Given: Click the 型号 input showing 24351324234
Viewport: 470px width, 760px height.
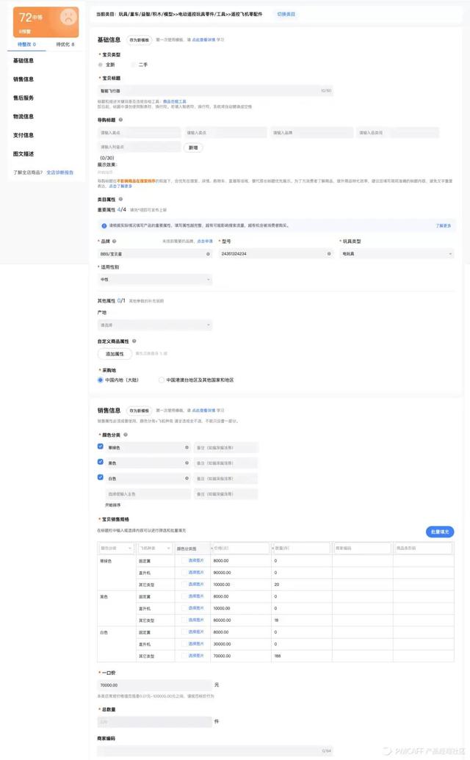Looking at the screenshot, I should pyautogui.click(x=276, y=254).
